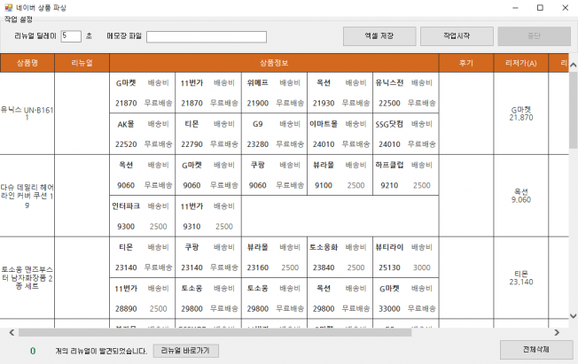Click the lowest price cell G마켓 21,870
The height and width of the screenshot is (364, 578).
coord(521,113)
